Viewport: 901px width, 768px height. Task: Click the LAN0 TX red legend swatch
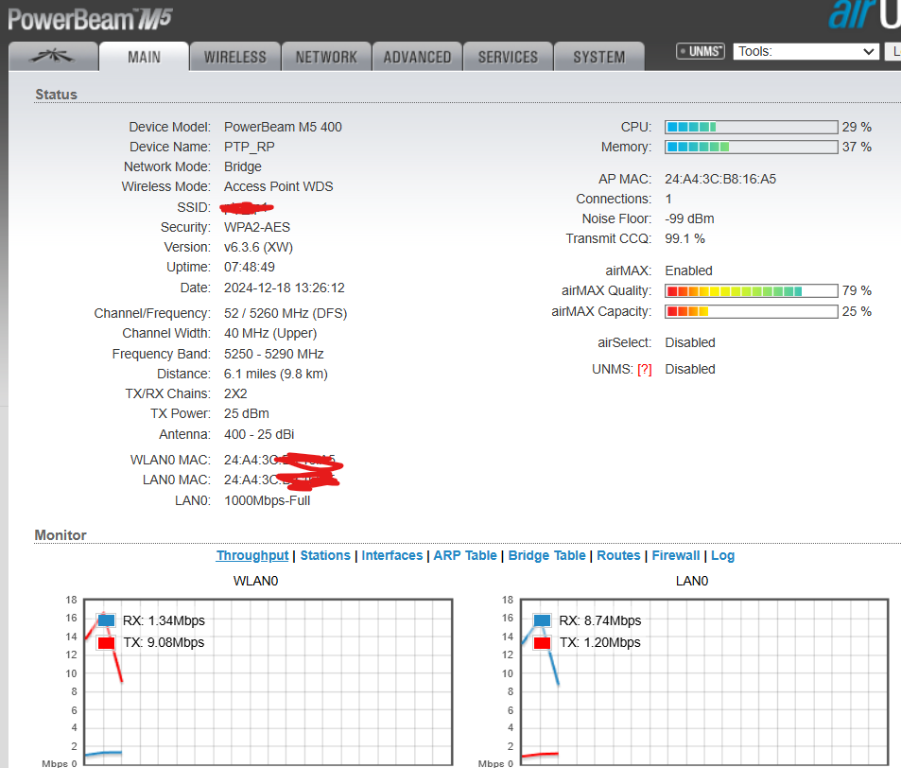coord(543,643)
